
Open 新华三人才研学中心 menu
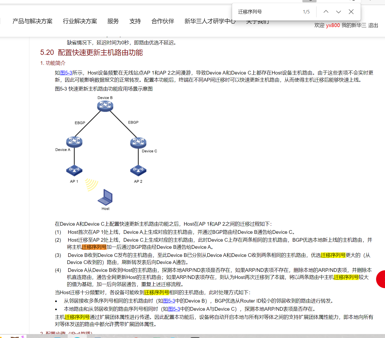210,21
